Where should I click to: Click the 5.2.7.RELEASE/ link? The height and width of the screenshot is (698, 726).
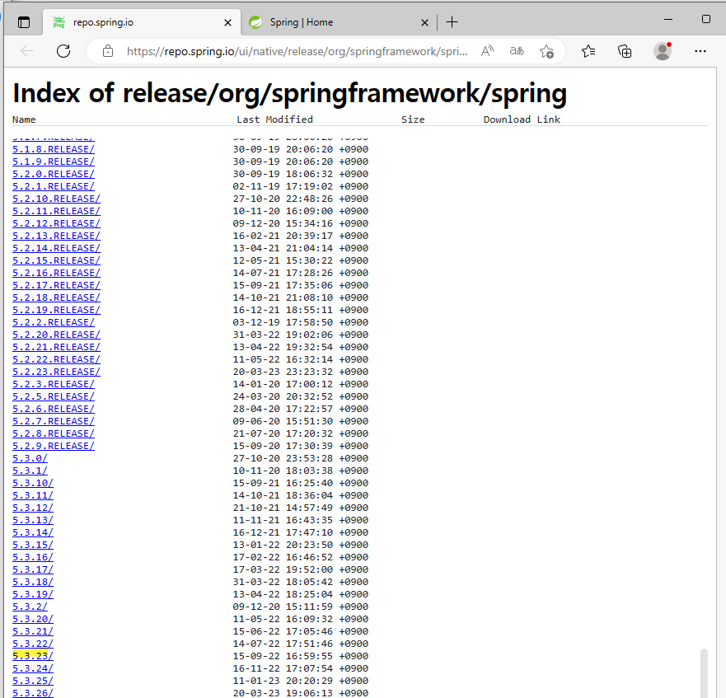pyautogui.click(x=54, y=421)
